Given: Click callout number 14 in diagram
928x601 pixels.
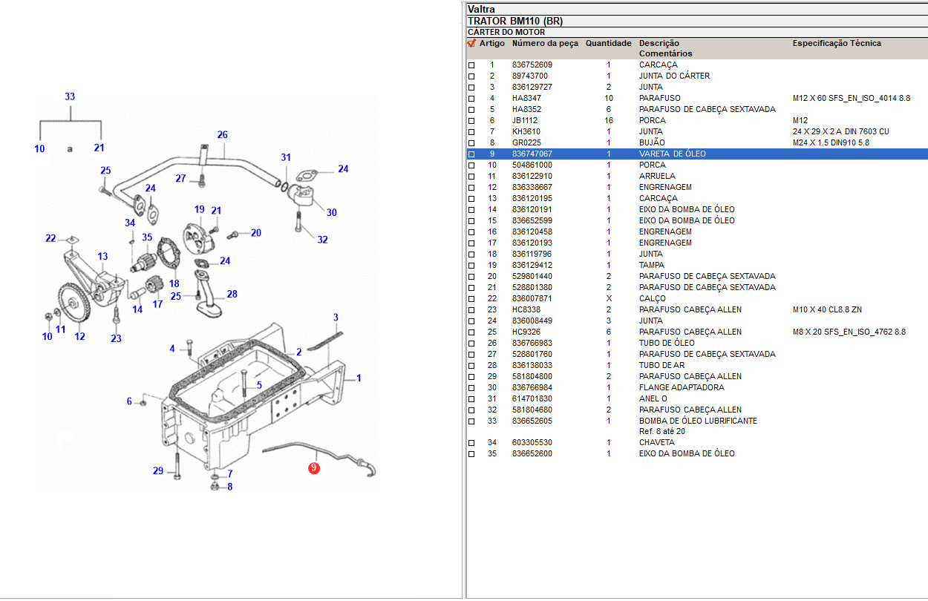Looking at the screenshot, I should [x=137, y=309].
